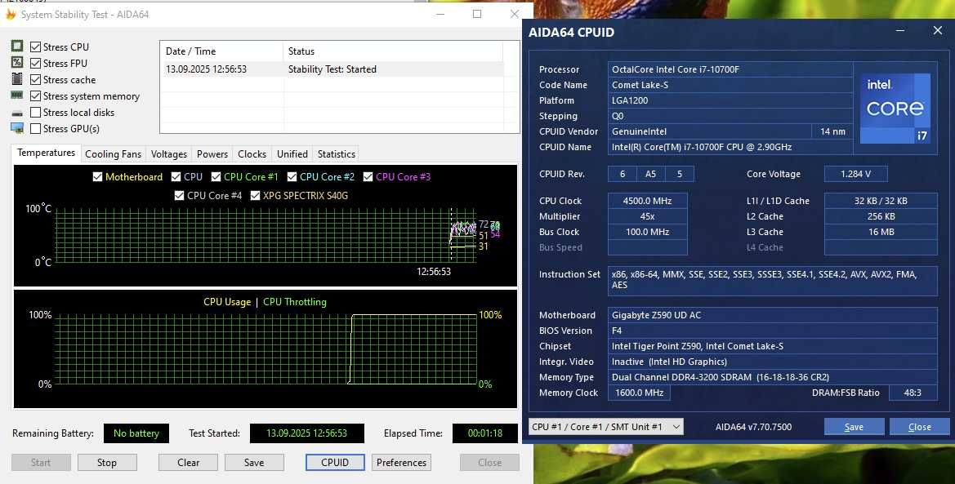The height and width of the screenshot is (484, 955).
Task: Click Save in the AIDA64 CPUID window
Action: click(854, 427)
